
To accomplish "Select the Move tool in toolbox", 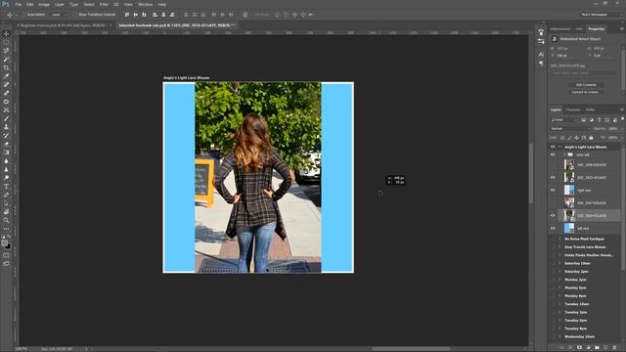I will point(6,34).
